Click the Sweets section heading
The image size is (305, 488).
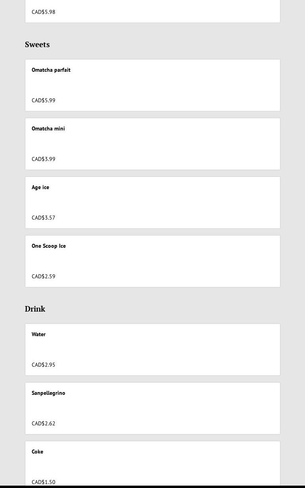pyautogui.click(x=37, y=44)
